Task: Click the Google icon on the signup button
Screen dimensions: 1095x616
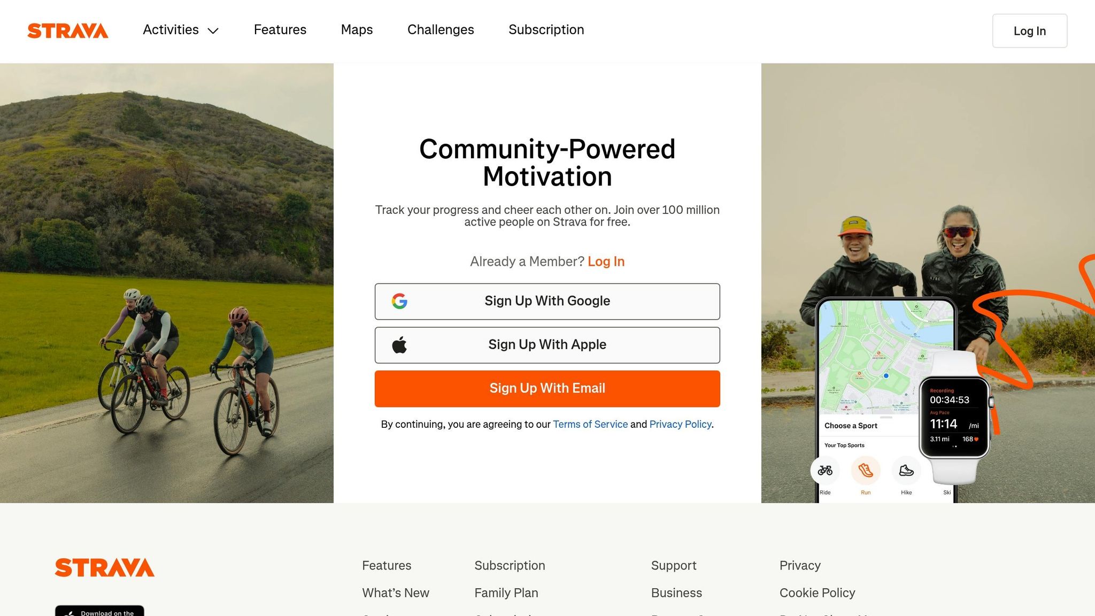Action: (400, 301)
